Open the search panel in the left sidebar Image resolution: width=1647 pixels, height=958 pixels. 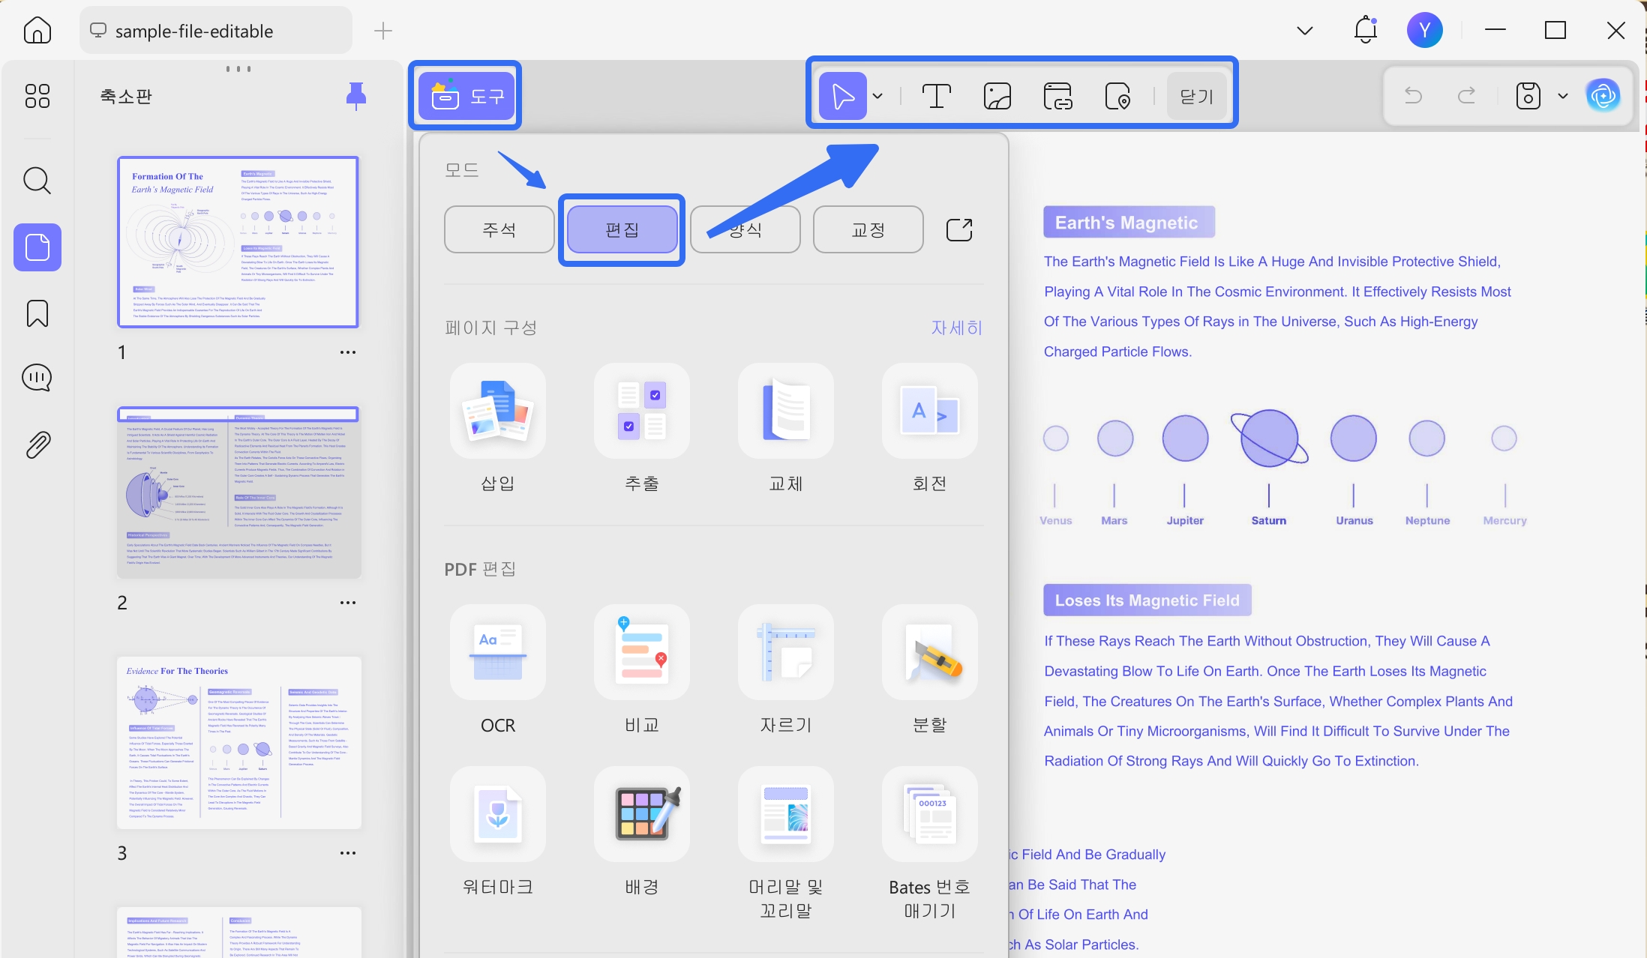pos(36,181)
